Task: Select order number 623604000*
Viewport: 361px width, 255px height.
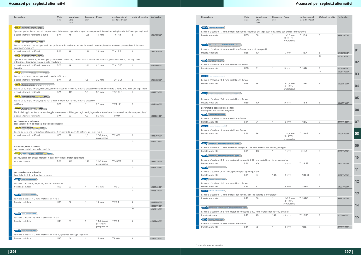Action: 343,215
